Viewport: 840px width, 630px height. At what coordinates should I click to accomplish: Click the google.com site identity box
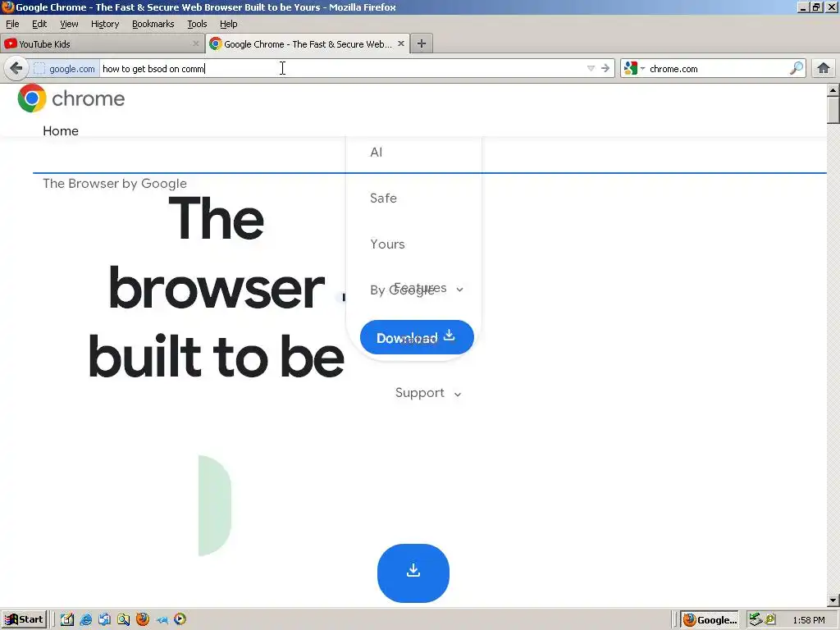(x=65, y=69)
